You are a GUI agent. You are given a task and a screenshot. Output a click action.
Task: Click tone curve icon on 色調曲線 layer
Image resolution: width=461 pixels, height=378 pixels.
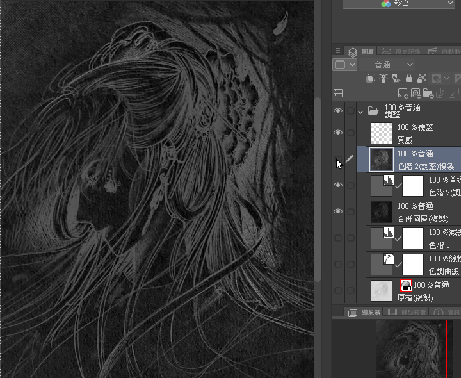point(389,259)
